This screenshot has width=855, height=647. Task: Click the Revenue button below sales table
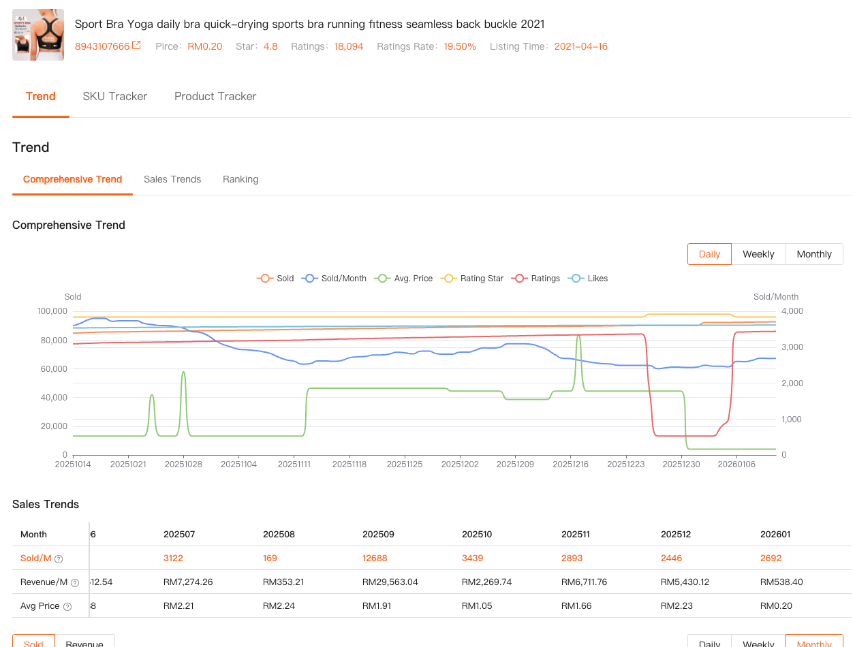pyautogui.click(x=84, y=642)
